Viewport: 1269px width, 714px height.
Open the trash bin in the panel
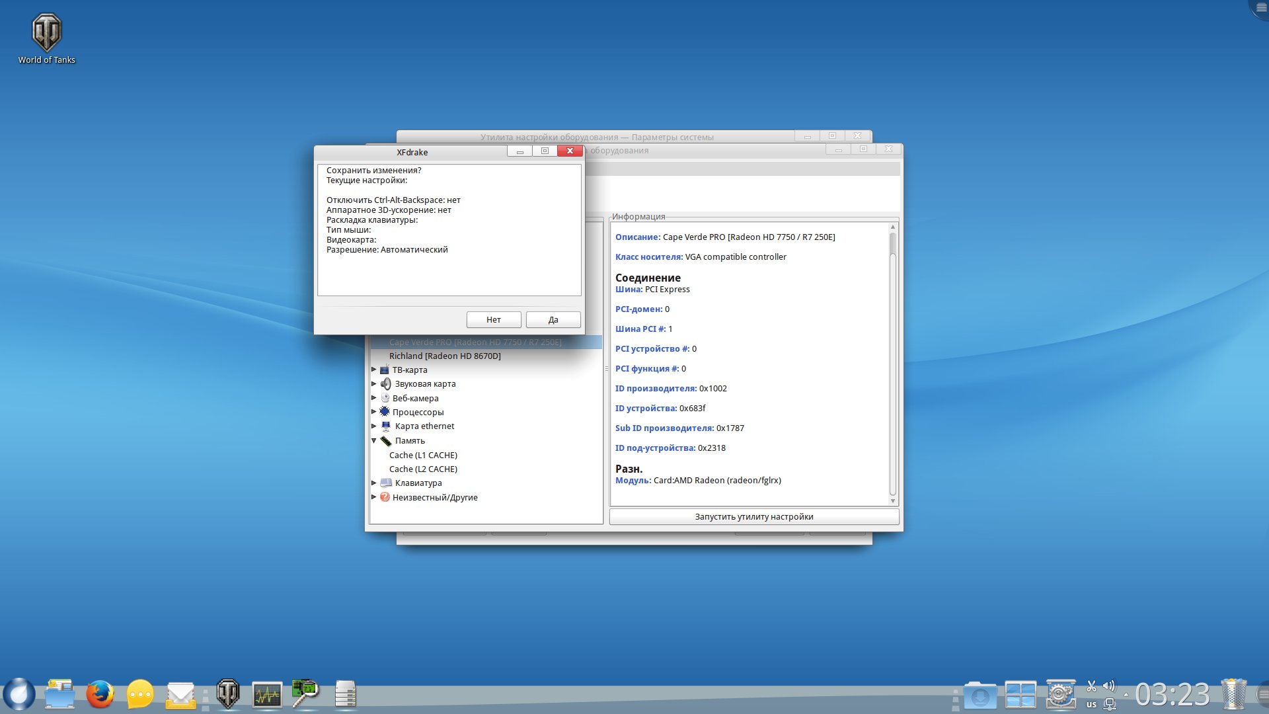1233,694
